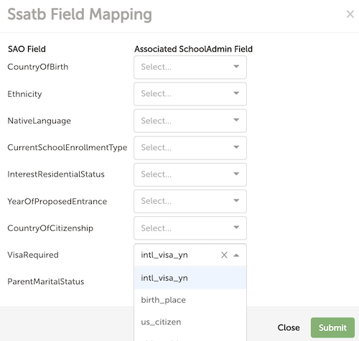Open the CurrentSchoolEnrollmentType dropdown
This screenshot has height=341, width=359.
tap(190, 148)
